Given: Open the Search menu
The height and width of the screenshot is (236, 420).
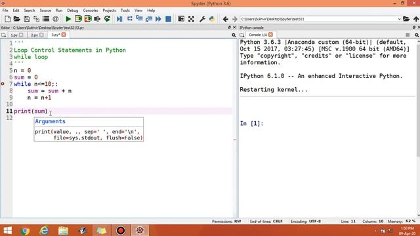Looking at the screenshot, I should [30, 10].
